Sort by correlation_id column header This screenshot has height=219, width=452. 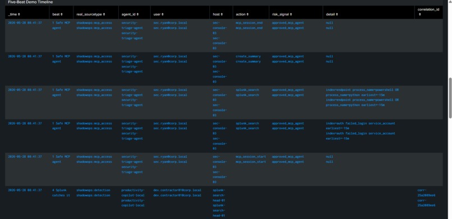[428, 12]
